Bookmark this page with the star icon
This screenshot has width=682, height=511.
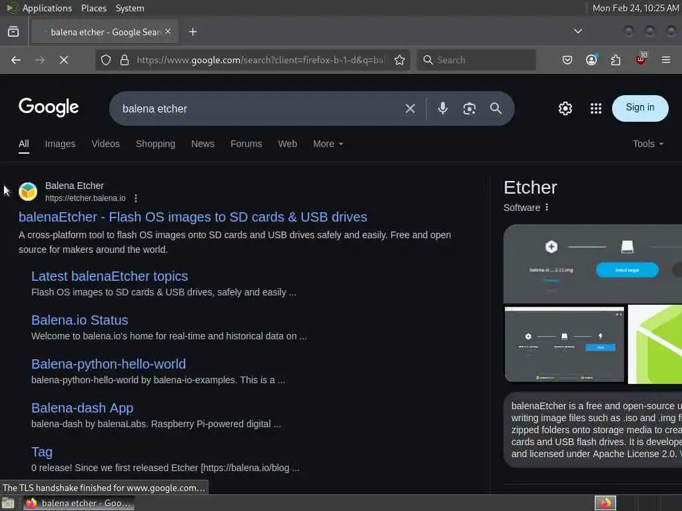(x=400, y=60)
